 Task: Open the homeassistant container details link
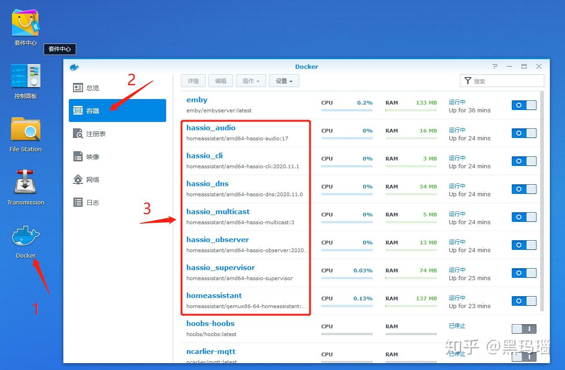coord(214,295)
